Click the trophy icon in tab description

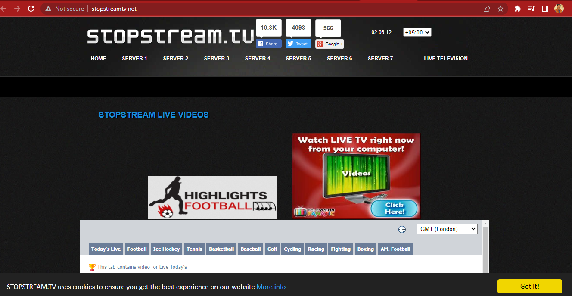coord(92,267)
